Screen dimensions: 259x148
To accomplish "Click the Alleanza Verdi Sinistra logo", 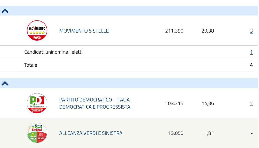I will (x=37, y=133).
